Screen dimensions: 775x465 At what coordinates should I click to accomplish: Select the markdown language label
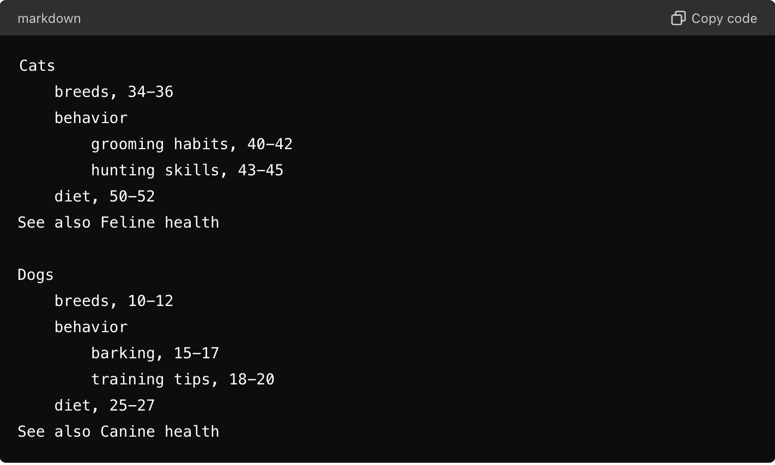(49, 18)
